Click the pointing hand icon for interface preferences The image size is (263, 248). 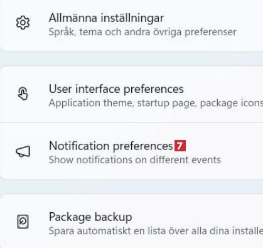(x=23, y=94)
